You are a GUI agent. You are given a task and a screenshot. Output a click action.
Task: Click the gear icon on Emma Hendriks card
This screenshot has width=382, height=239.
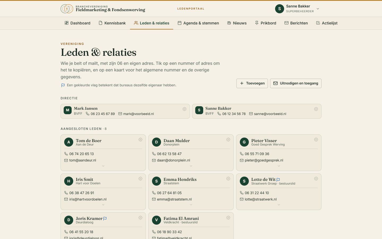click(x=228, y=179)
